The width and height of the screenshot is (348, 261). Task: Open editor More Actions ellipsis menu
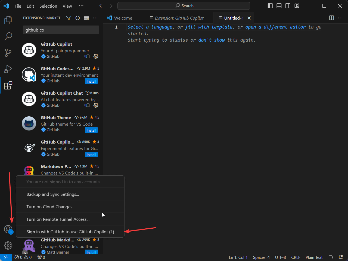(340, 18)
